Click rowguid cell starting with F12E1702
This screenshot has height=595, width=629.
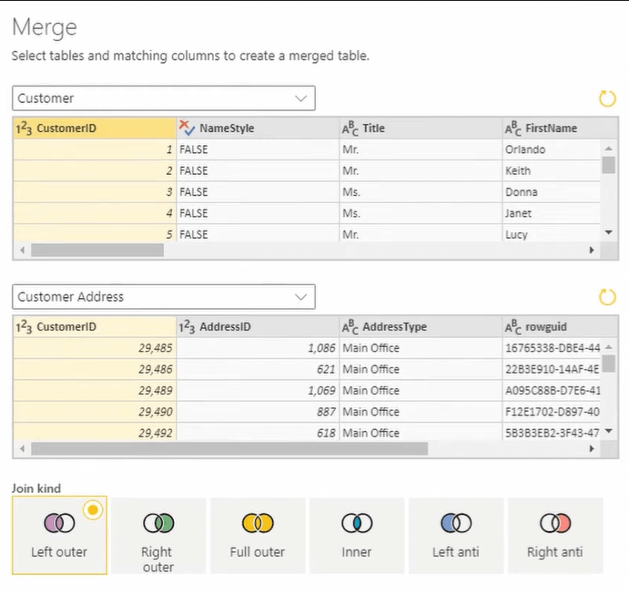pos(552,412)
